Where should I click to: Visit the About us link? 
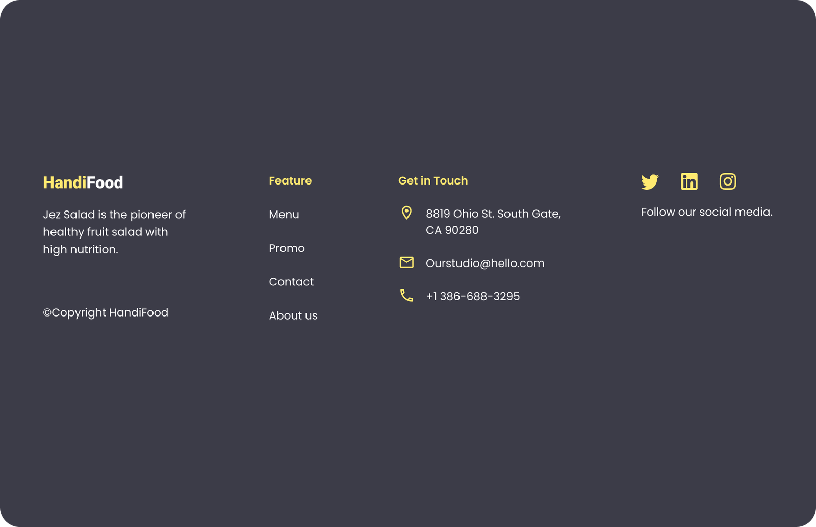click(x=293, y=315)
